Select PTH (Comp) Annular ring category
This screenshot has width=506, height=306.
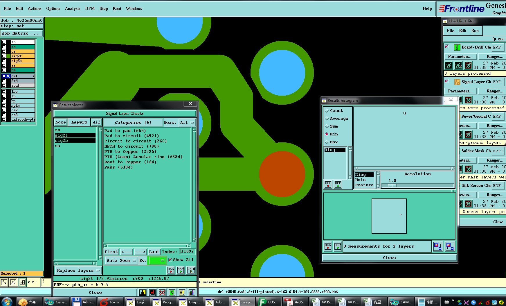click(143, 157)
